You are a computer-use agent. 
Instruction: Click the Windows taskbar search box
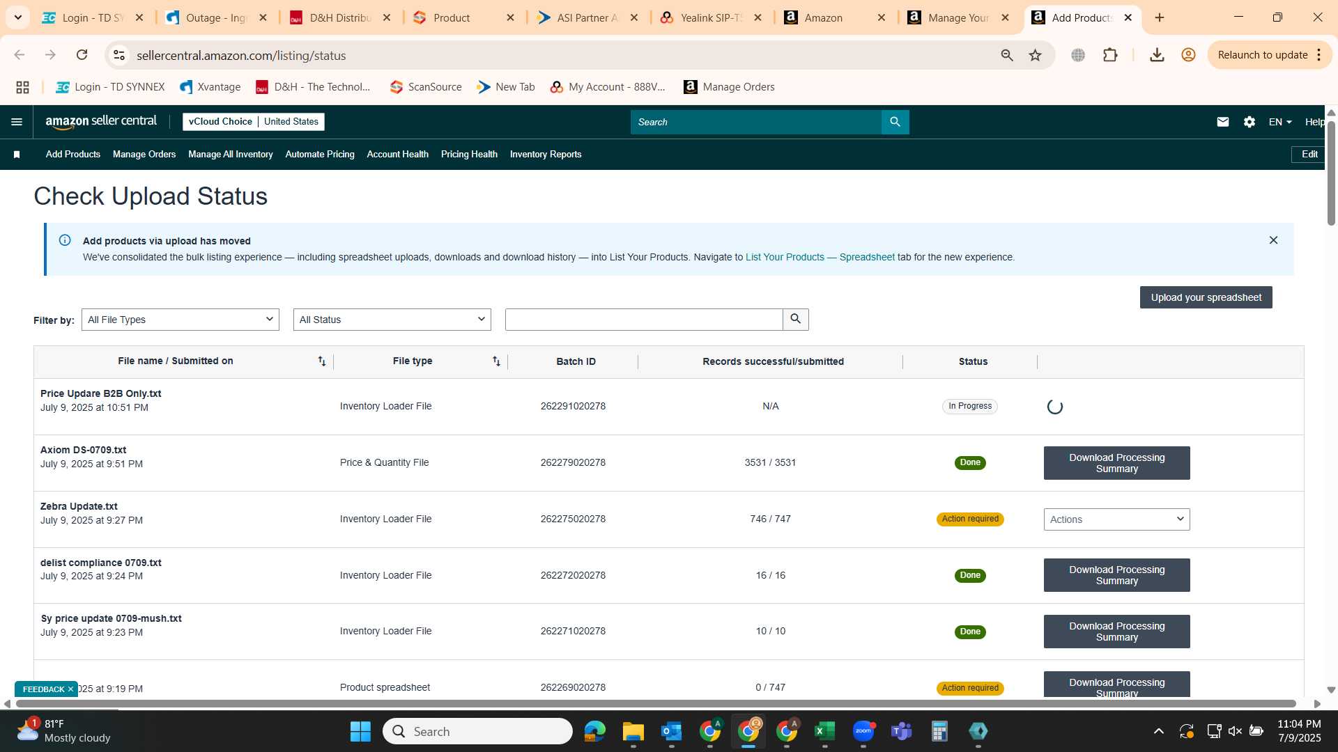477,732
